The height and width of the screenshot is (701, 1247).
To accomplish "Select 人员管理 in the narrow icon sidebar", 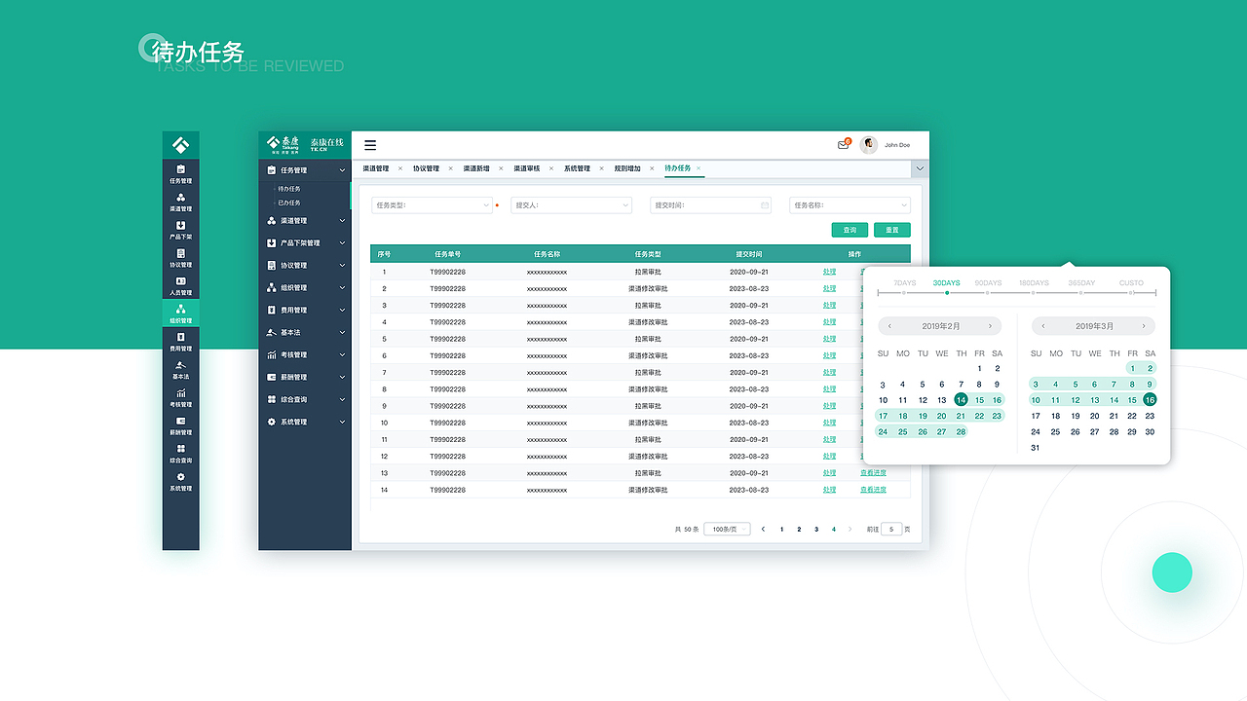I will coord(180,285).
